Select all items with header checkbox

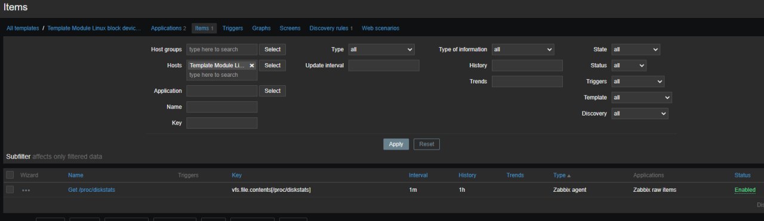(10, 175)
